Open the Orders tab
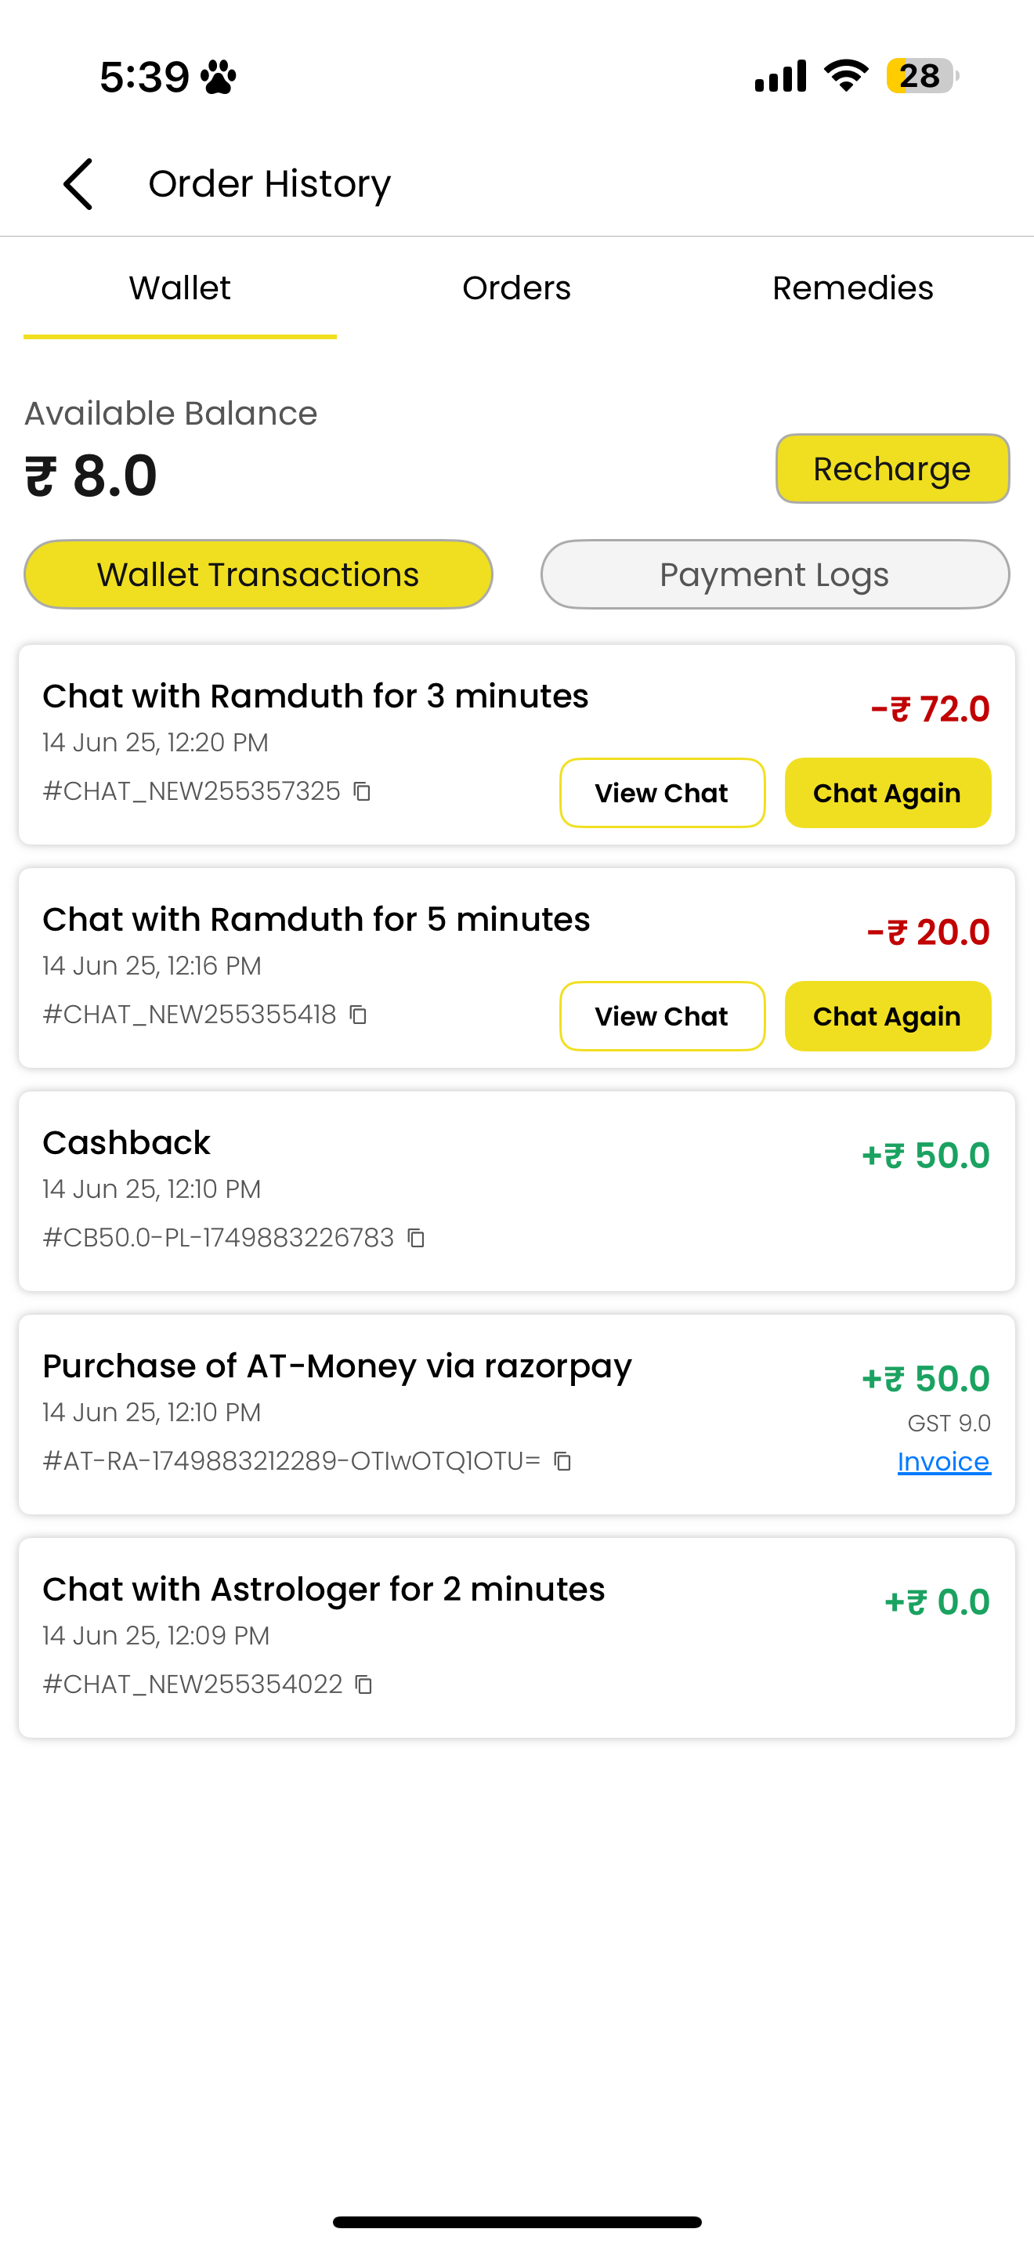 point(516,289)
